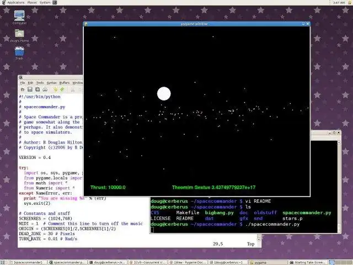Image resolution: width=353 pixels, height=265 pixels.
Task: Switch to draw - Pygame Doc taskbar button
Action: (x=188, y=263)
